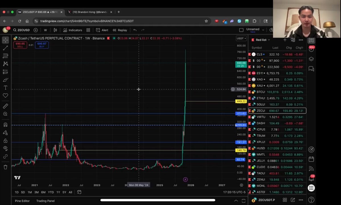Select the All time range

[70, 192]
